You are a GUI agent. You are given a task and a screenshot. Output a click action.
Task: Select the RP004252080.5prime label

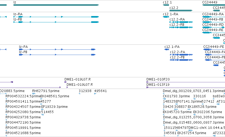click(x=23, y=112)
